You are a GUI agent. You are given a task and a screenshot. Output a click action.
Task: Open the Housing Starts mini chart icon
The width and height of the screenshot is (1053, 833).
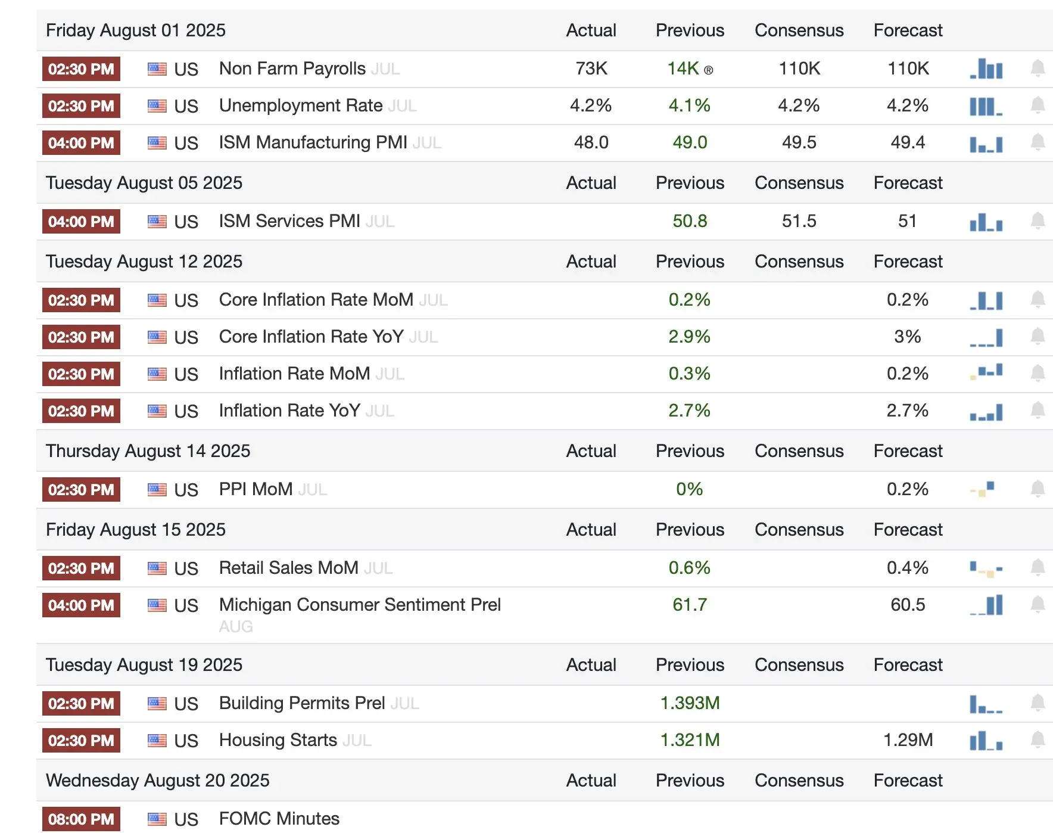(986, 741)
